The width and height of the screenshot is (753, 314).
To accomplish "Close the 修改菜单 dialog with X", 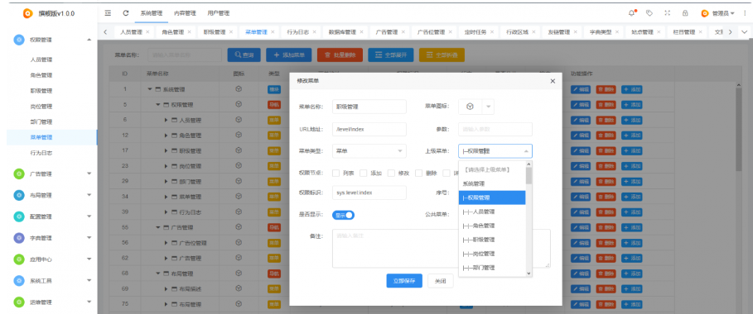I will point(553,81).
